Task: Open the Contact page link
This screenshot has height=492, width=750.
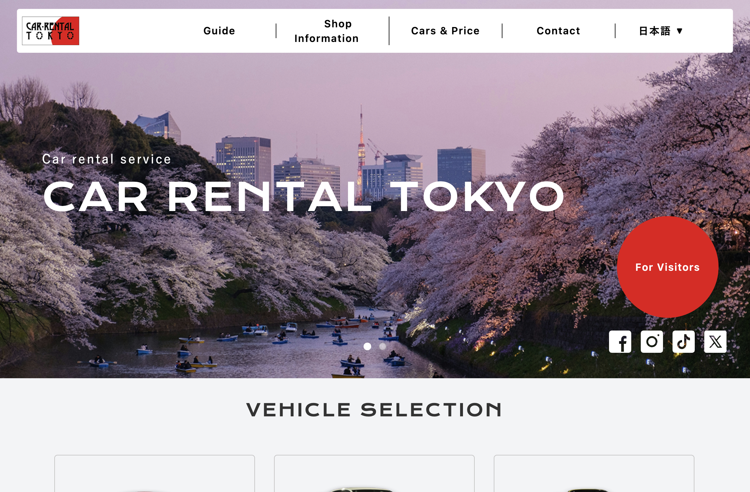Action: [558, 31]
